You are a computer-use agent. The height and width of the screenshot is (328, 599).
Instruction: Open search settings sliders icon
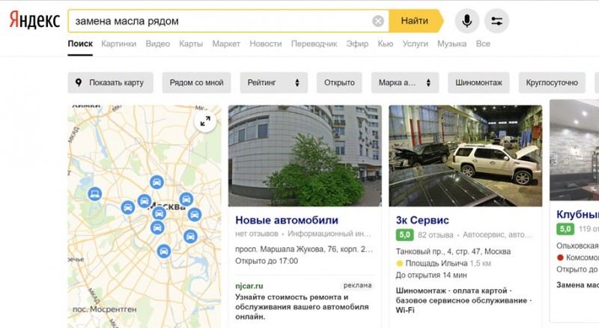tap(496, 21)
